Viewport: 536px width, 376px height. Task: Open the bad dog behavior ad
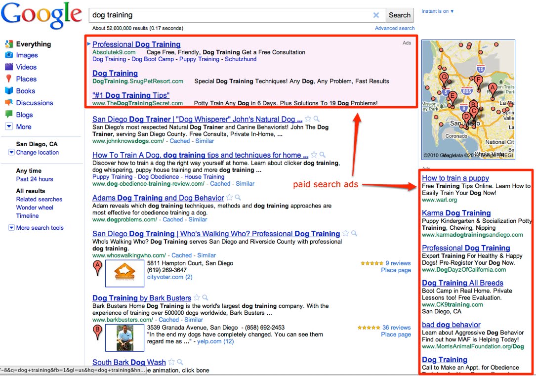451,325
